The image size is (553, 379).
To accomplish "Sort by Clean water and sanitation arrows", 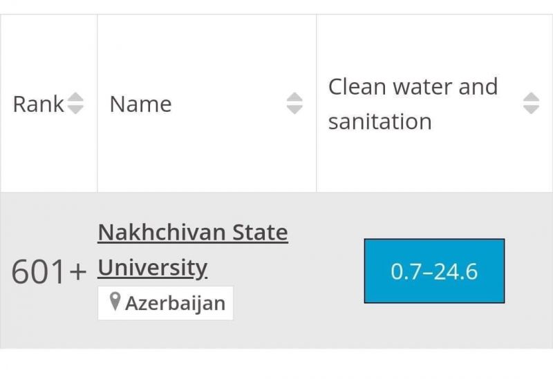I will [531, 103].
